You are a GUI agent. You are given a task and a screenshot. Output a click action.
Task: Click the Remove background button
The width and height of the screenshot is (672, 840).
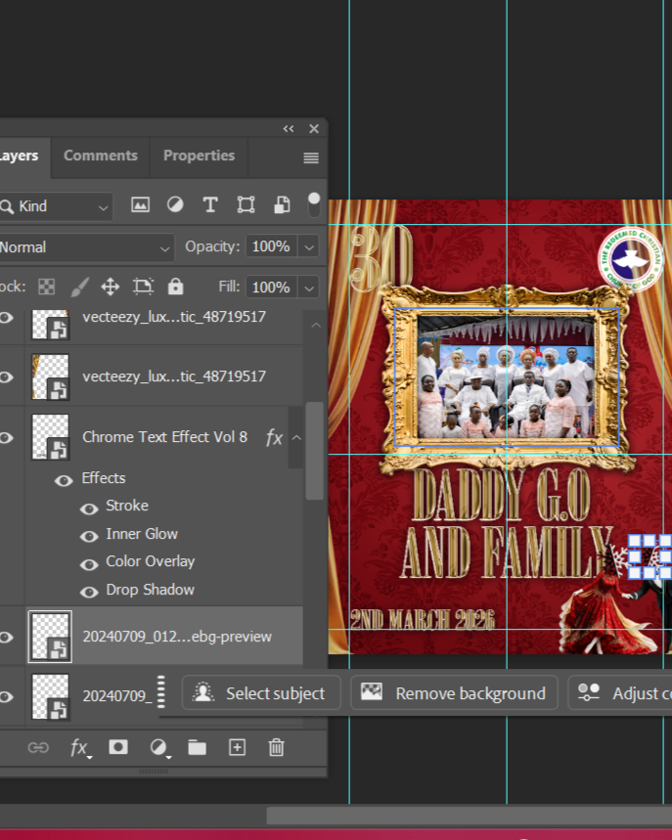455,692
